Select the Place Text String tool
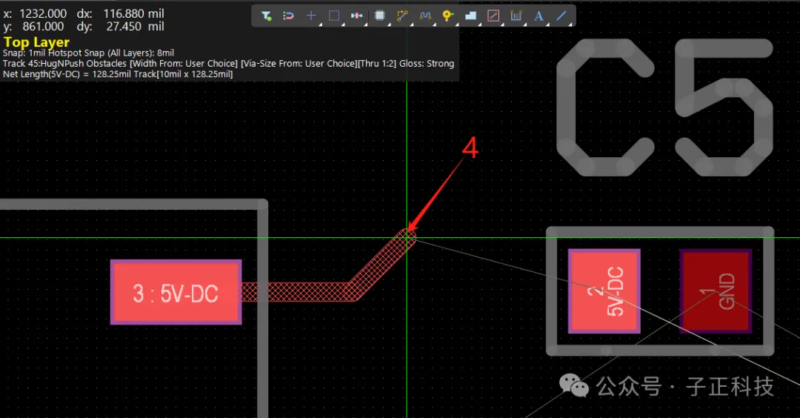This screenshot has height=418, width=800. [539, 16]
